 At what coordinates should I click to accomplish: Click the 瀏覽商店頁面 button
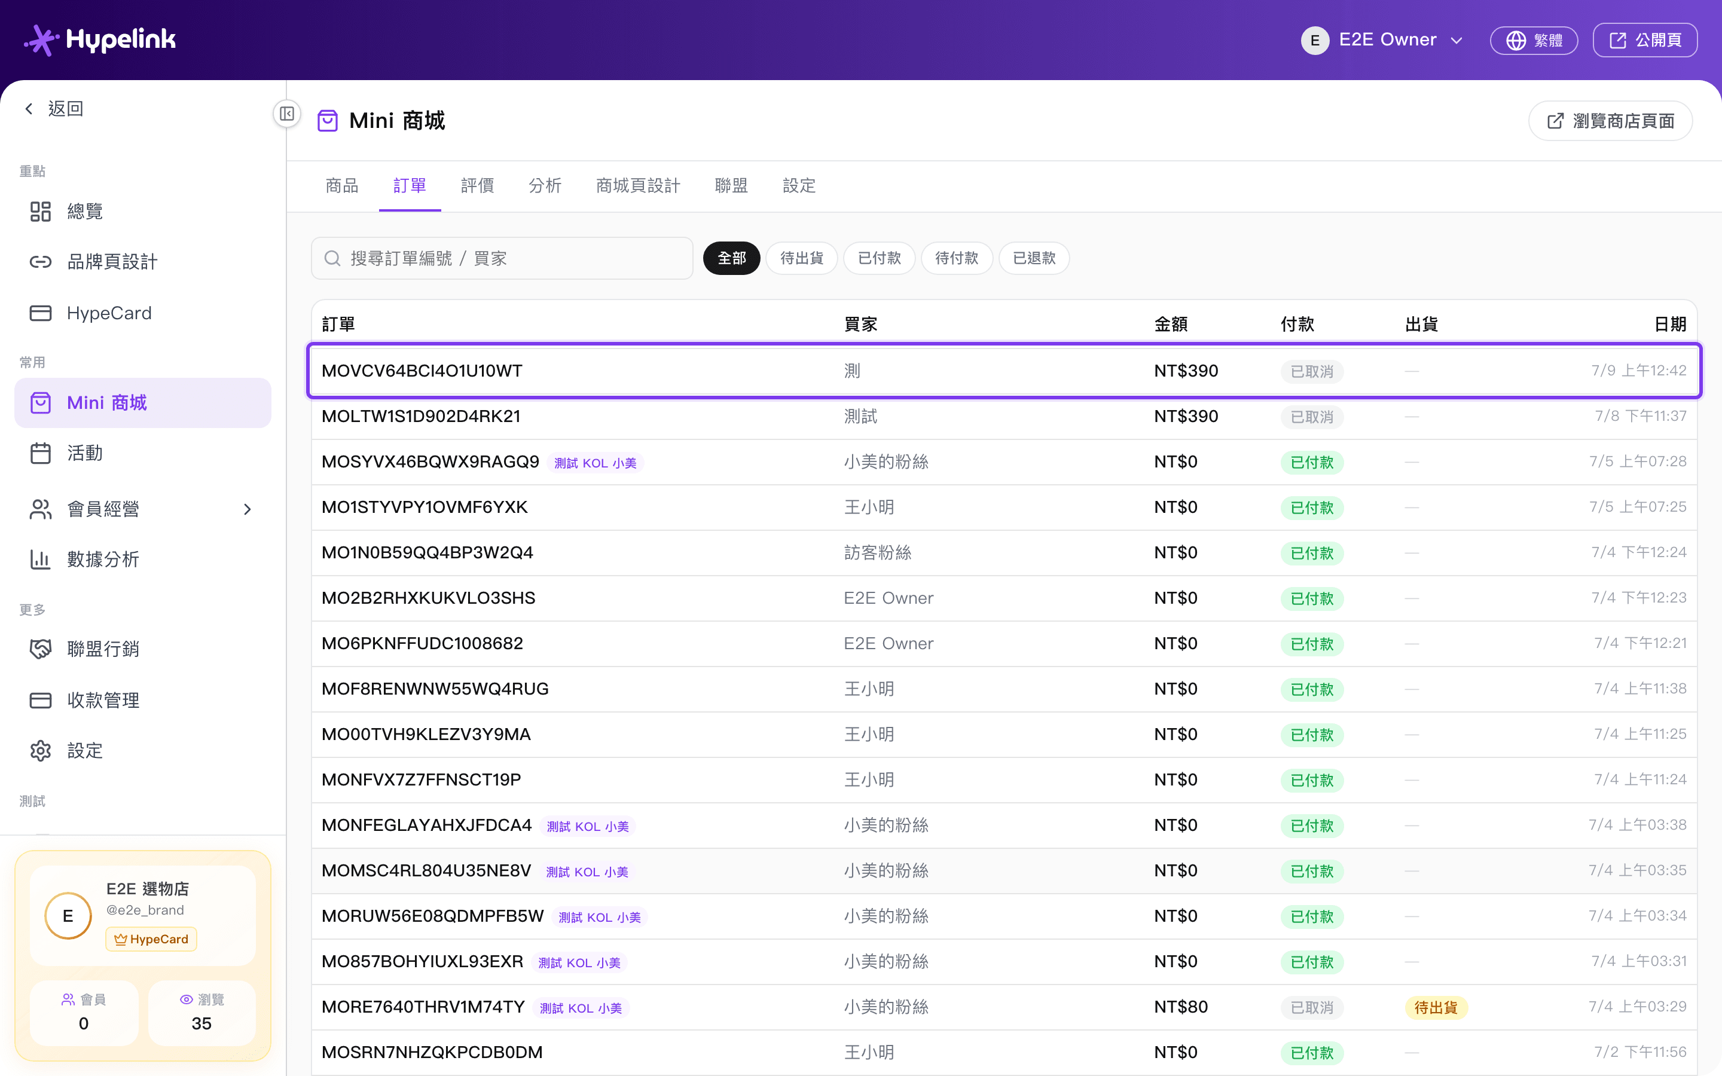click(1610, 121)
